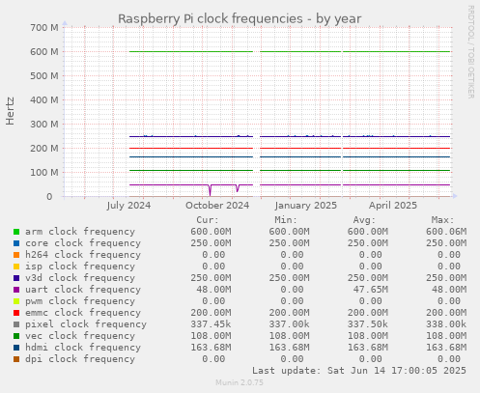This screenshot has width=480, height=393.
Task: Click the 'uart clock frequency' legend label
Action: coord(83,290)
